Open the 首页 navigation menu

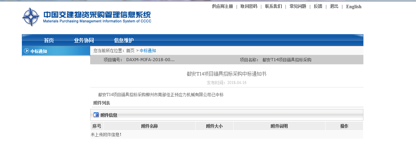click(49, 40)
